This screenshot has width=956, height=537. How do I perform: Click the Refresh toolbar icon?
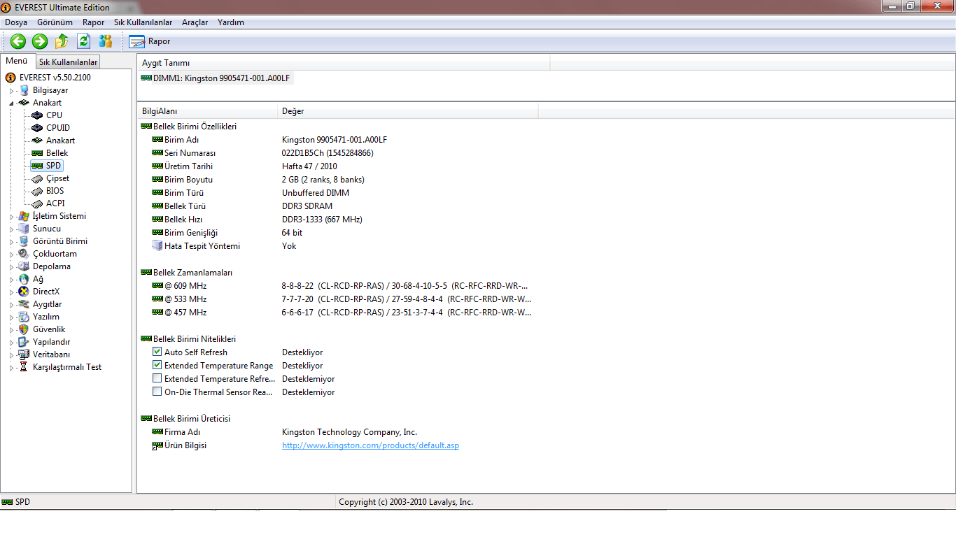pos(84,41)
